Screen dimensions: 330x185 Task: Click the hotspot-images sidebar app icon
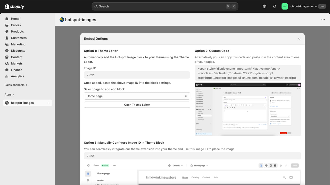pos(7,103)
